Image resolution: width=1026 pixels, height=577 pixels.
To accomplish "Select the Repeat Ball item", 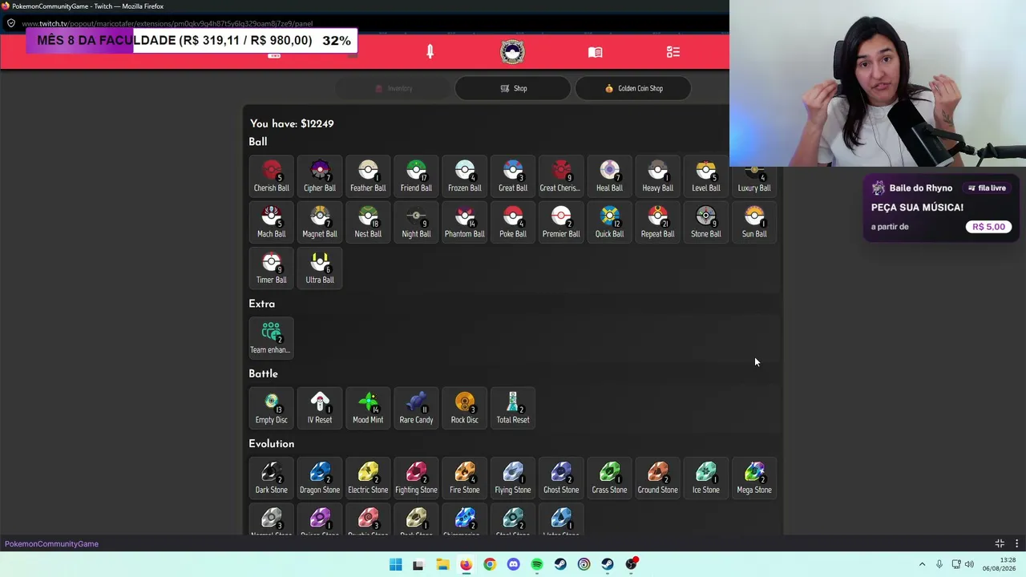I will tap(658, 222).
